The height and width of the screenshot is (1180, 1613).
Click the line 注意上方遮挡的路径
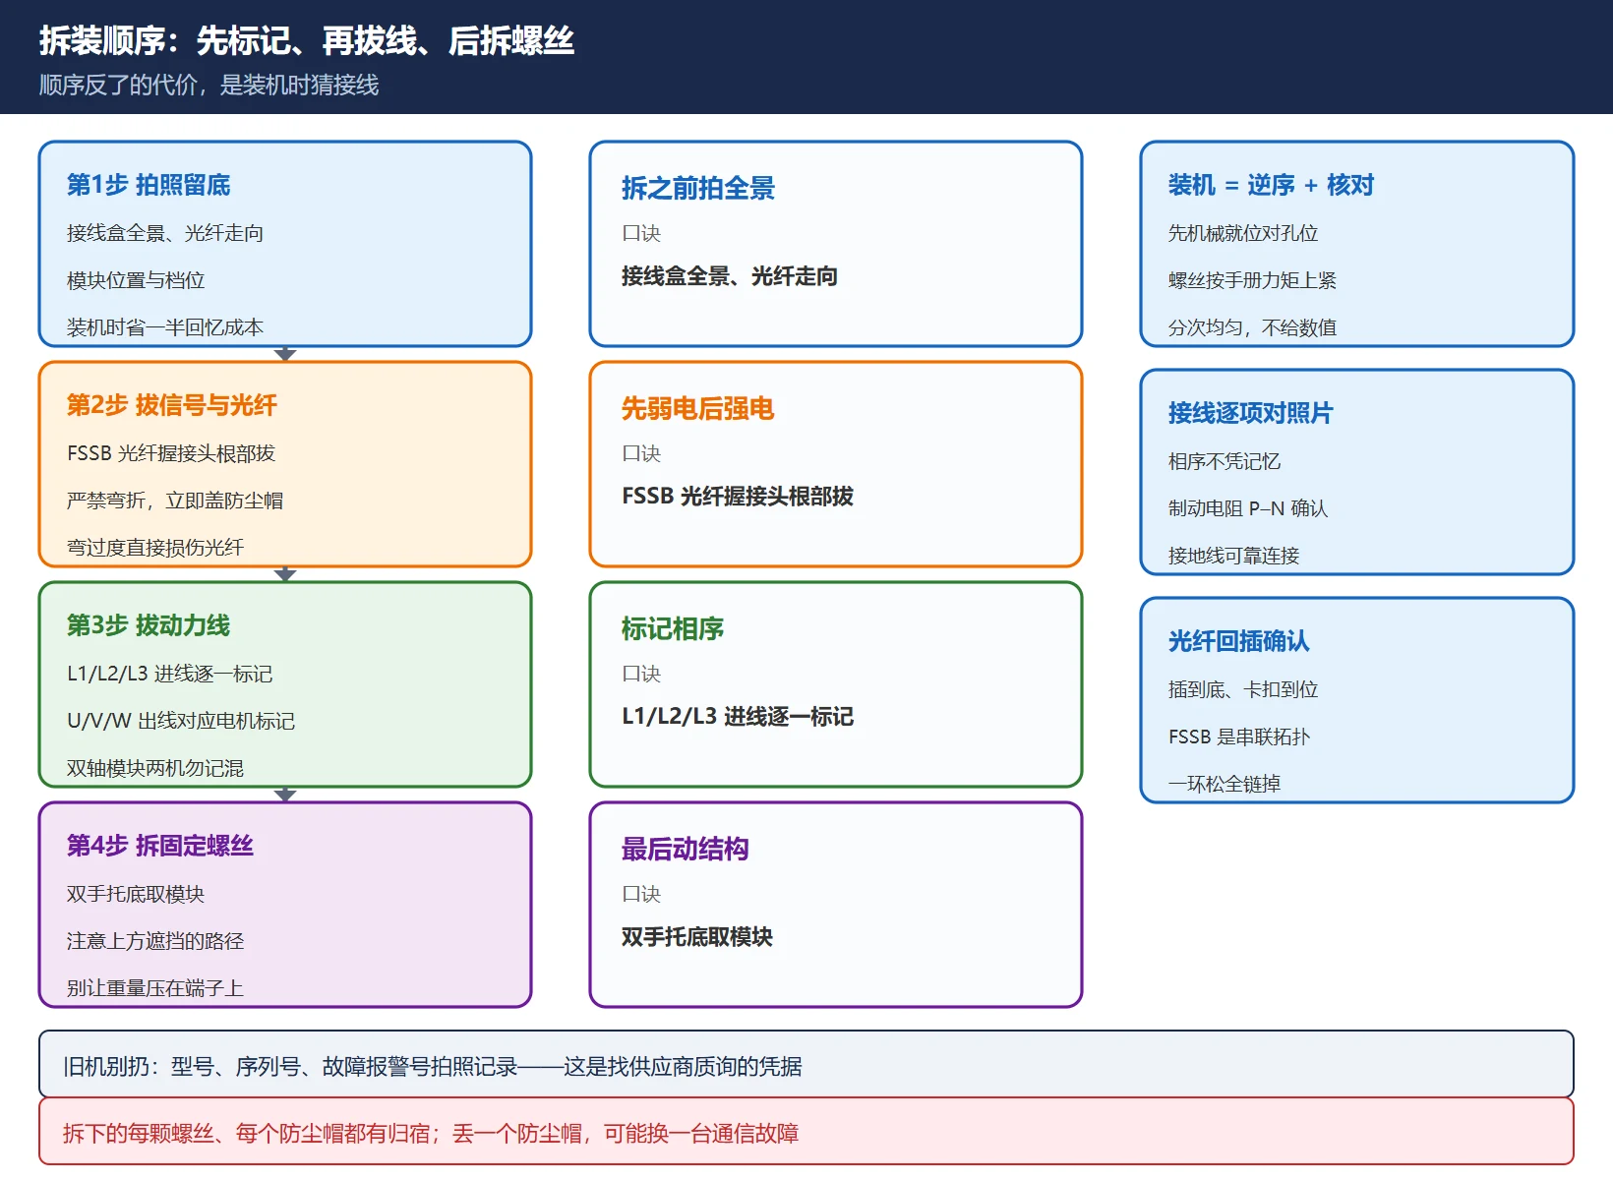(155, 941)
